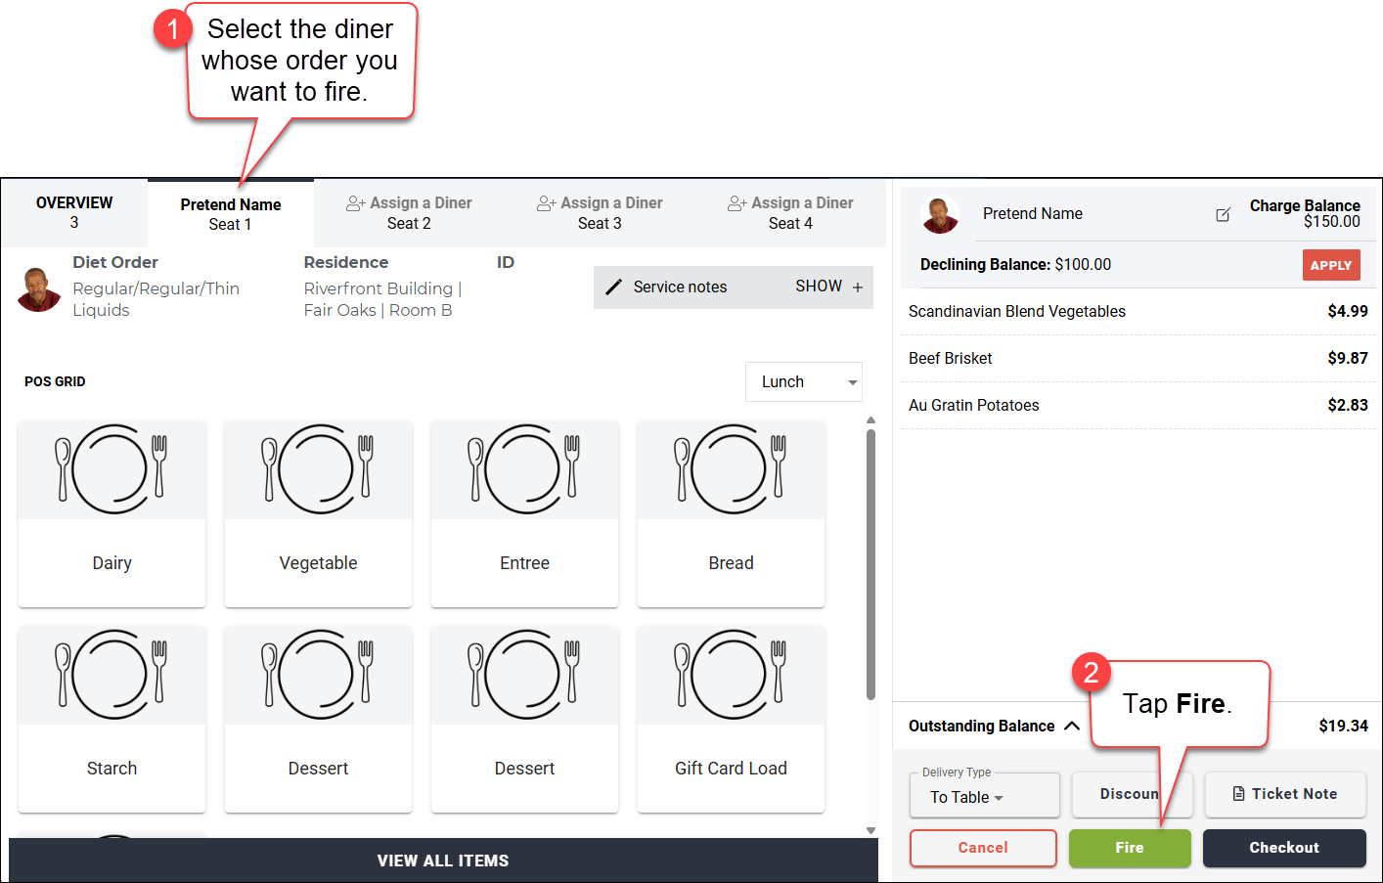Image resolution: width=1383 pixels, height=883 pixels.
Task: Click the POS grid vertical scrollbar
Action: click(870, 564)
